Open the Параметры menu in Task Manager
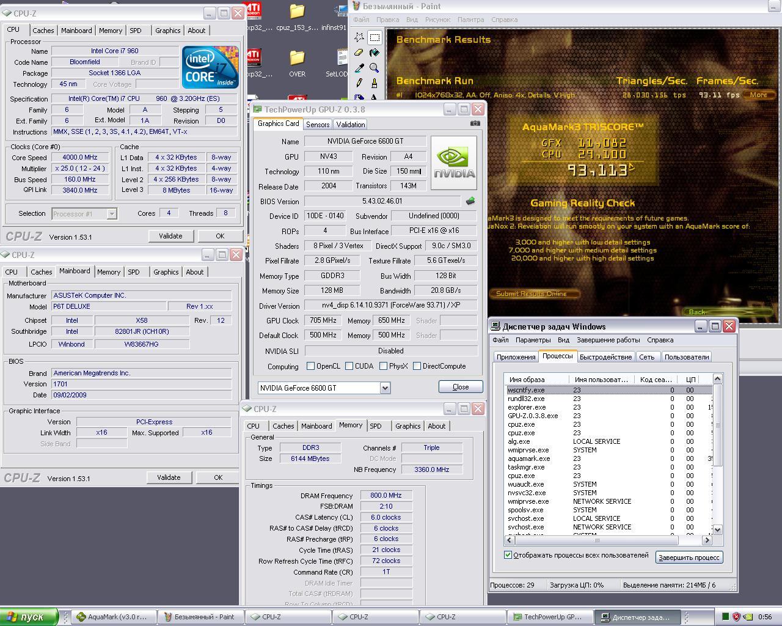This screenshot has height=626, width=782. (x=533, y=340)
